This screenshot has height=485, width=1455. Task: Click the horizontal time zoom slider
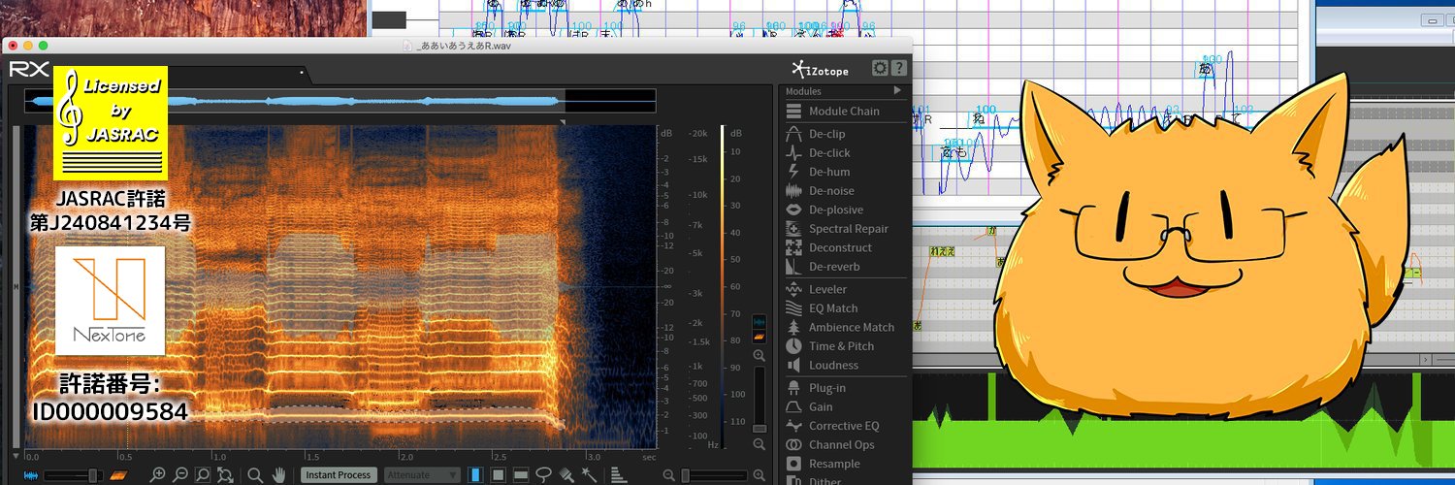pos(714,475)
